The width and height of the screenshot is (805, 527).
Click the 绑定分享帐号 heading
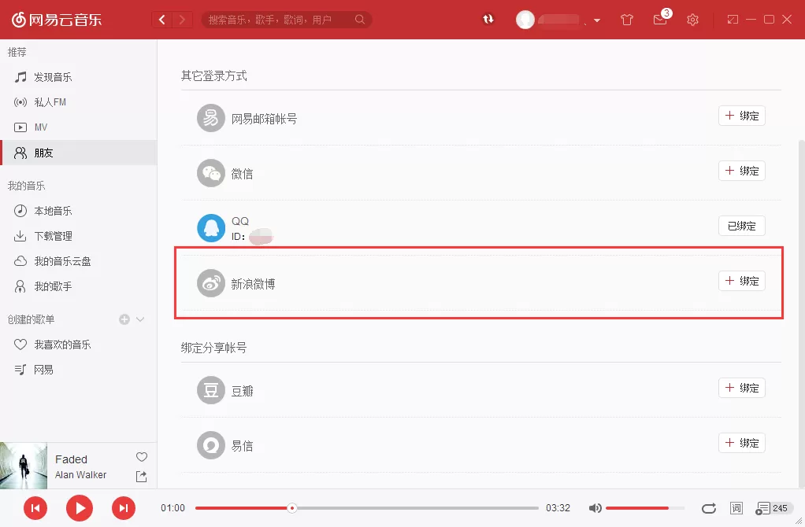pyautogui.click(x=214, y=348)
